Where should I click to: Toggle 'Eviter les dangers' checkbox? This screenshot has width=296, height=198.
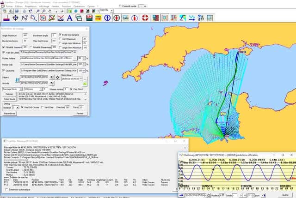click(x=60, y=35)
